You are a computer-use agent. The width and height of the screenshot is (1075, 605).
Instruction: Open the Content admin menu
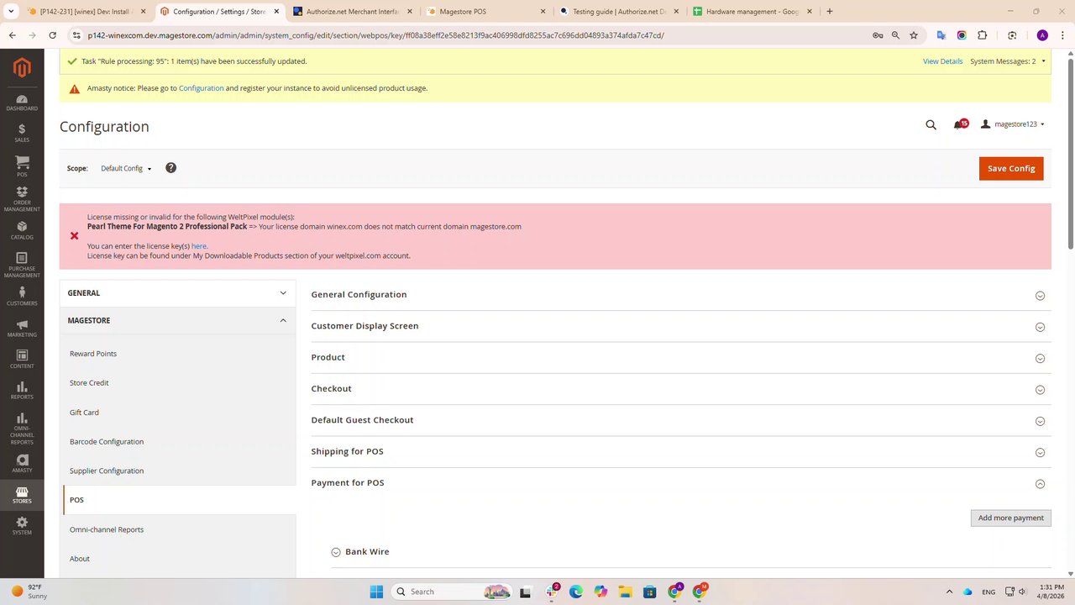coord(22,360)
